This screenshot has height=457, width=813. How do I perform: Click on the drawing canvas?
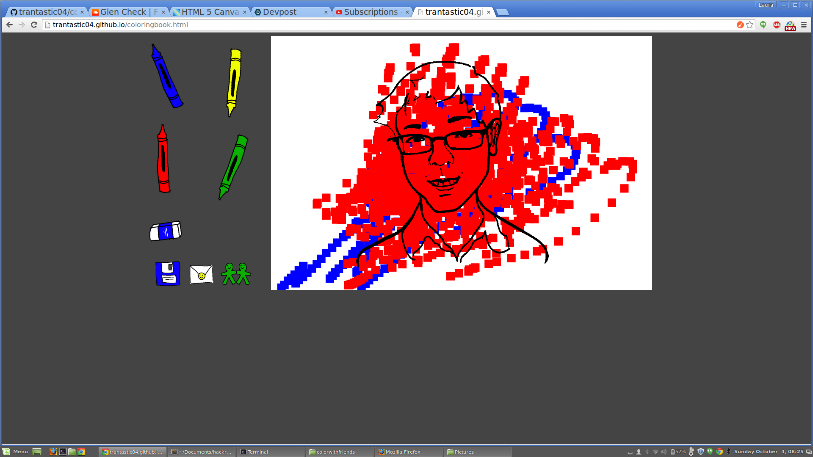[461, 163]
